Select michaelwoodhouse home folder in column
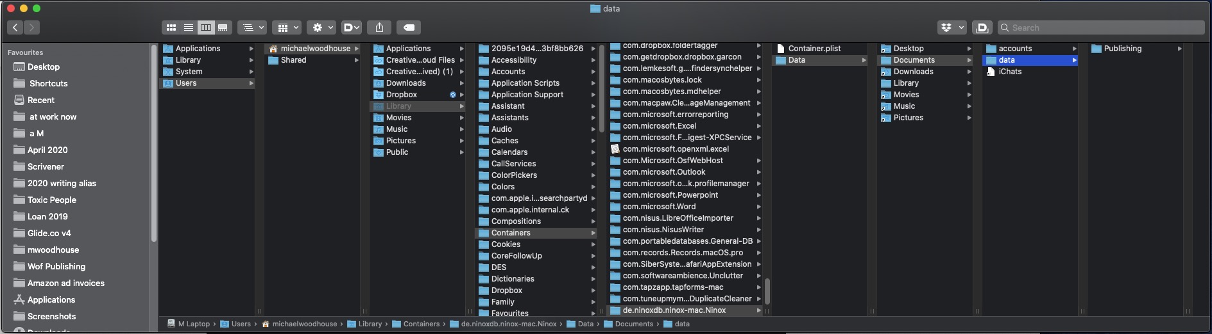The height and width of the screenshot is (334, 1212). coord(313,49)
